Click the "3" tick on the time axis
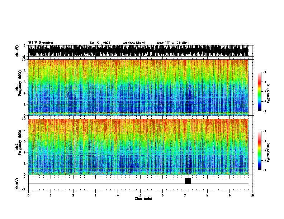 pyautogui.click(x=95, y=195)
